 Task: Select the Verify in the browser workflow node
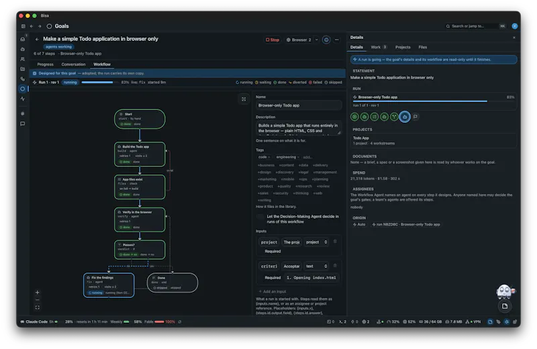click(140, 219)
